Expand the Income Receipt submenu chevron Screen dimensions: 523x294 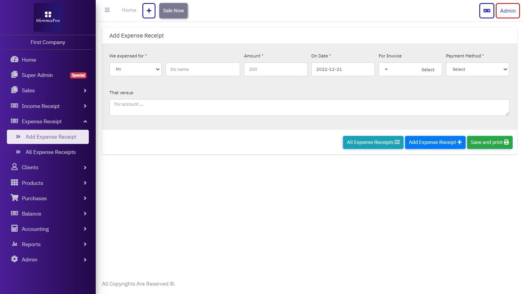(85, 106)
